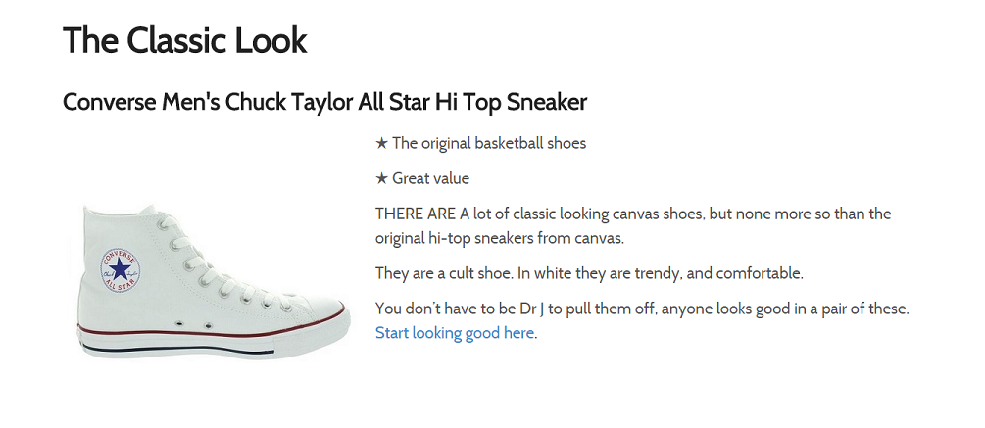
Task: Click the text "The original basketball shoes"
Action: (x=489, y=144)
